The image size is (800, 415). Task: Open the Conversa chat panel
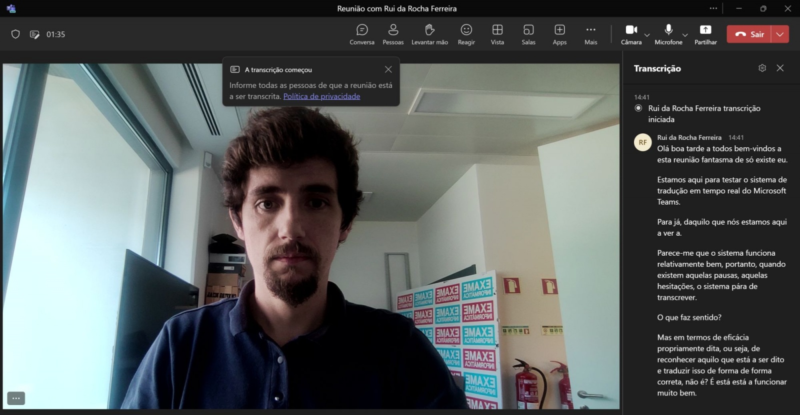click(x=361, y=34)
